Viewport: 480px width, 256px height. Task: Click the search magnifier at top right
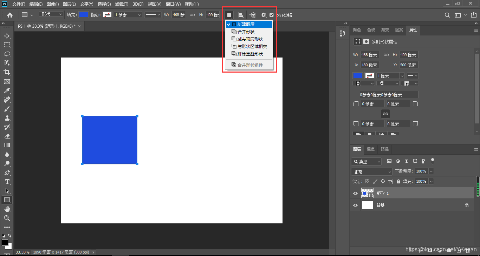pyautogui.click(x=447, y=15)
